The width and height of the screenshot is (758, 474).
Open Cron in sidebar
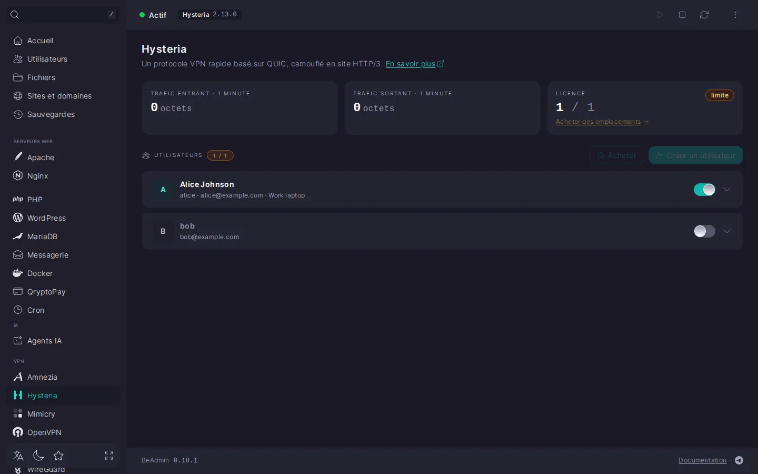pyautogui.click(x=63, y=310)
